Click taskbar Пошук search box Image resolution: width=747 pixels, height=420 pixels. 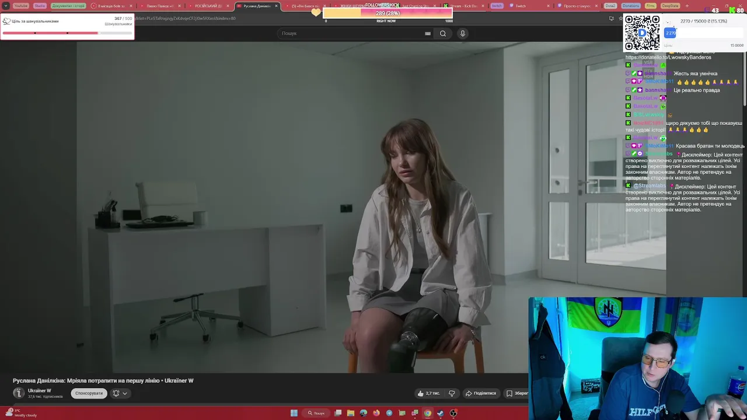coord(316,413)
